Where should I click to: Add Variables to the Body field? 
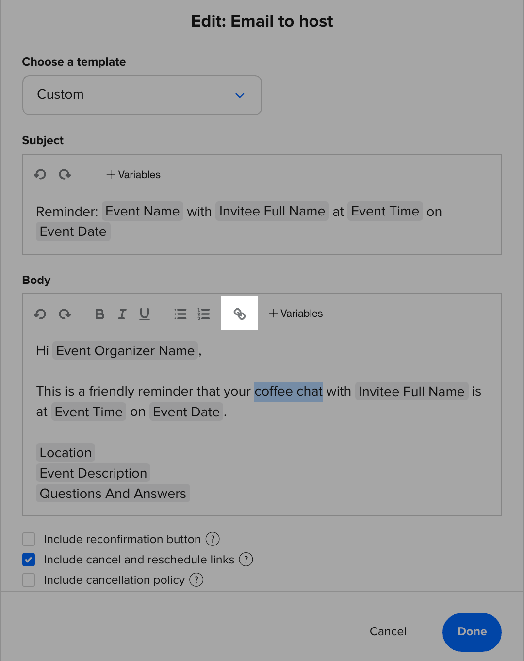click(x=295, y=314)
